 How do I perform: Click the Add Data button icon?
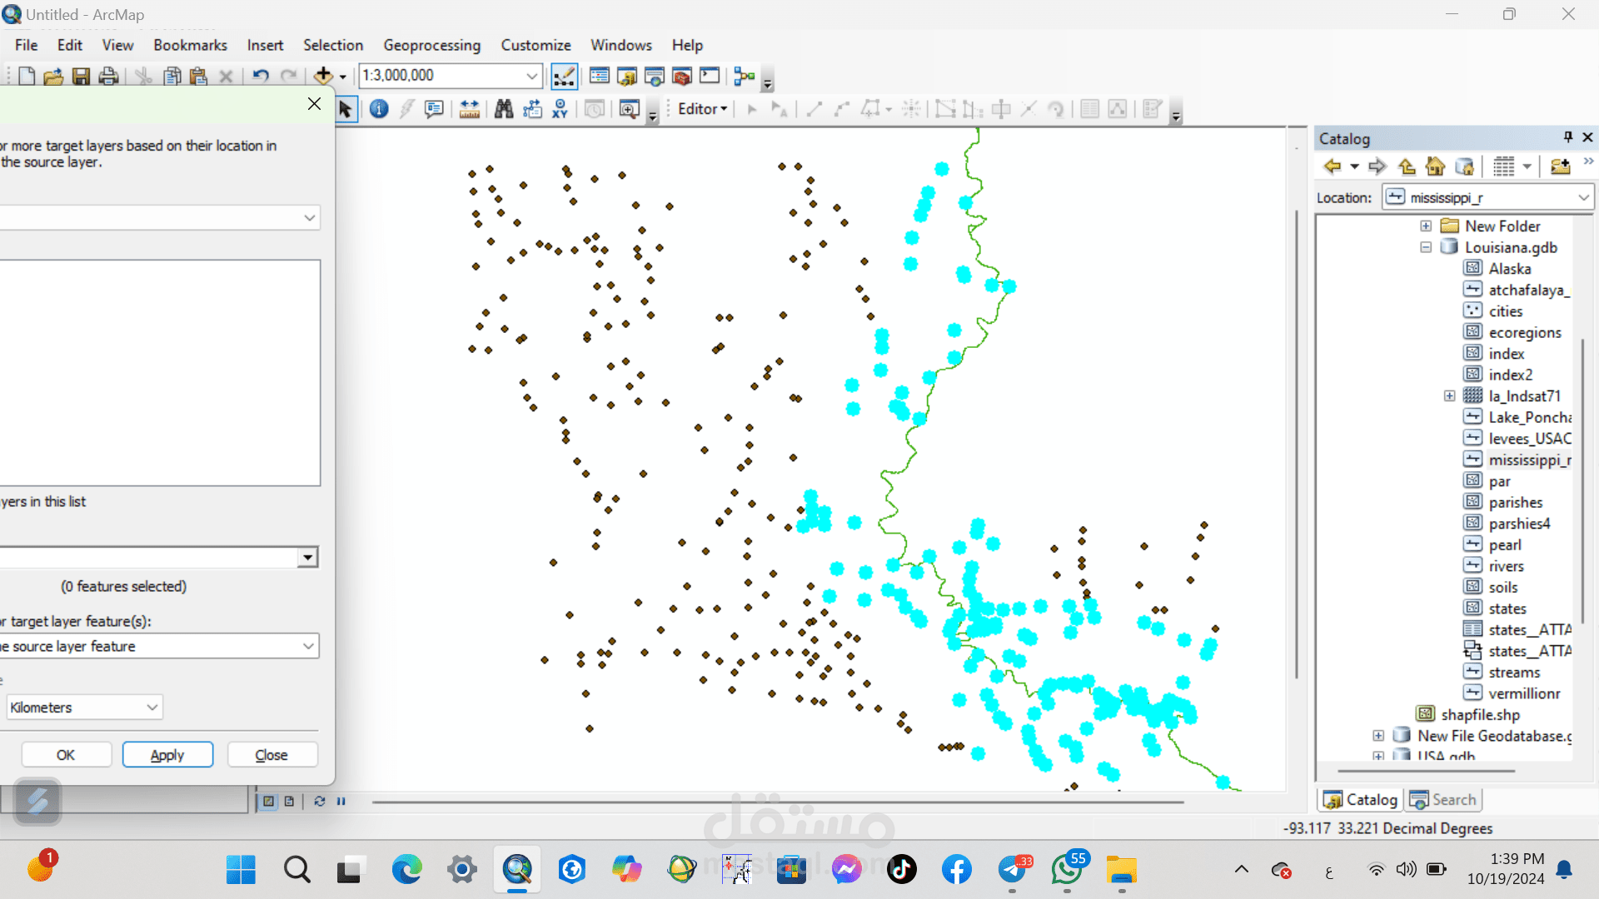point(323,76)
